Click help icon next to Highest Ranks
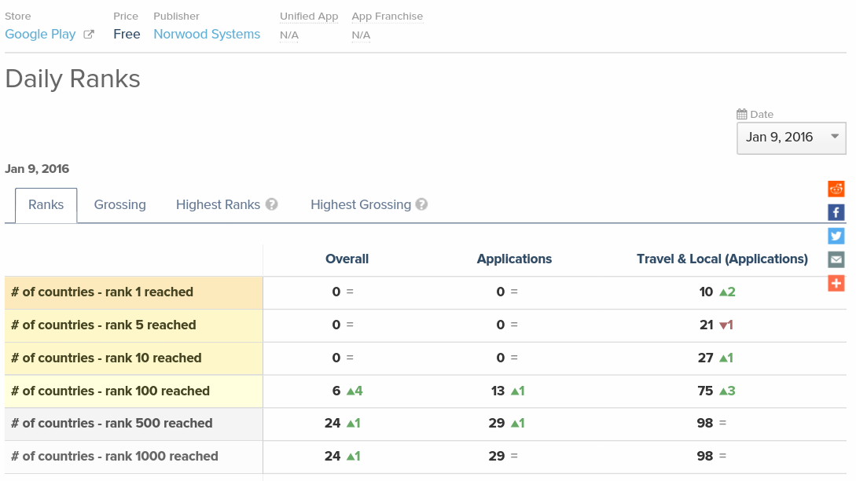 click(272, 204)
